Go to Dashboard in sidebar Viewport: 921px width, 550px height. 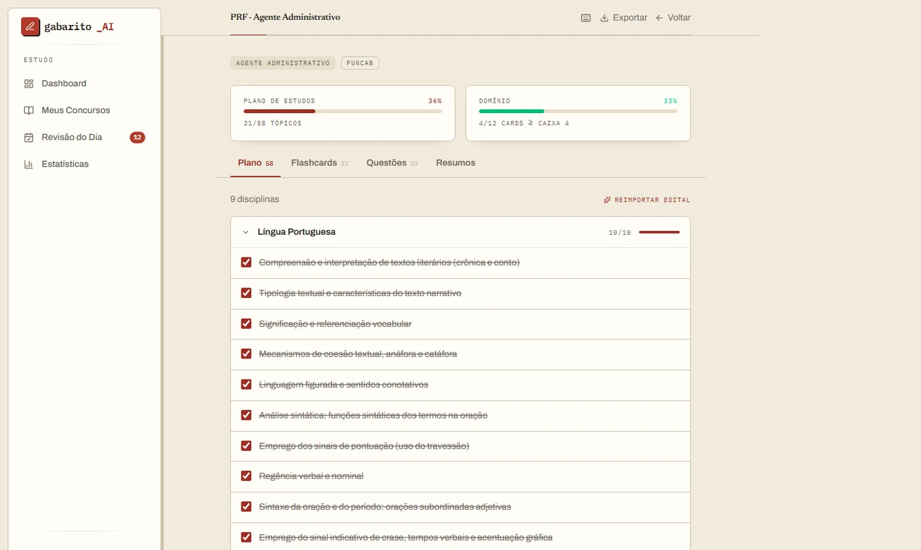tap(84, 84)
